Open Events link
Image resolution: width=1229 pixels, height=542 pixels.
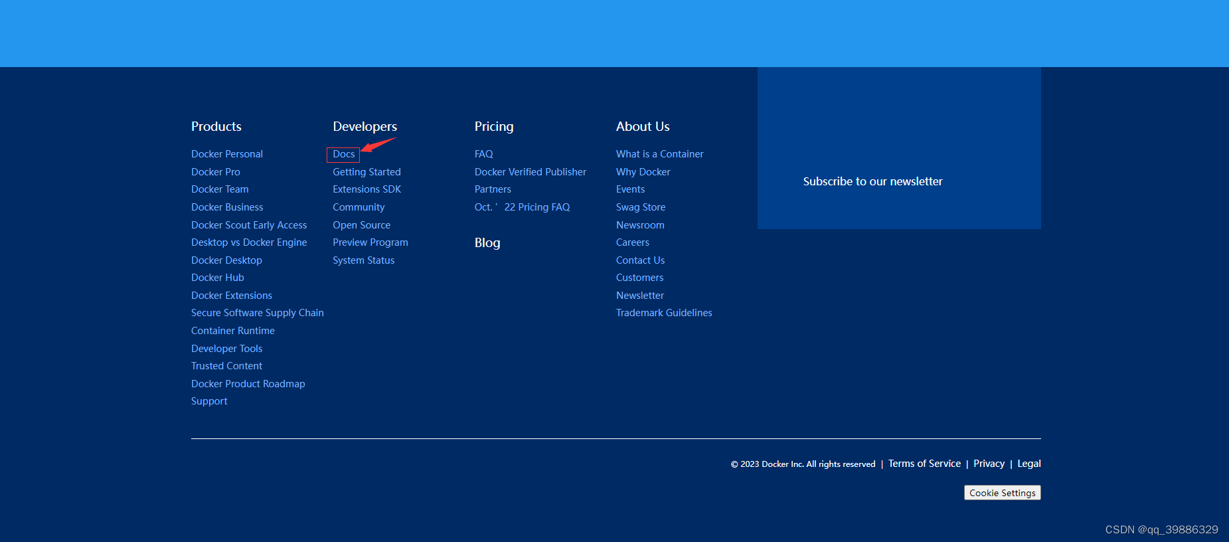click(x=631, y=189)
